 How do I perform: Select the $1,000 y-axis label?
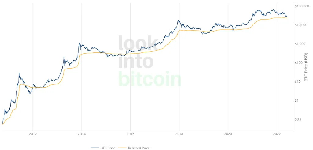(300, 44)
